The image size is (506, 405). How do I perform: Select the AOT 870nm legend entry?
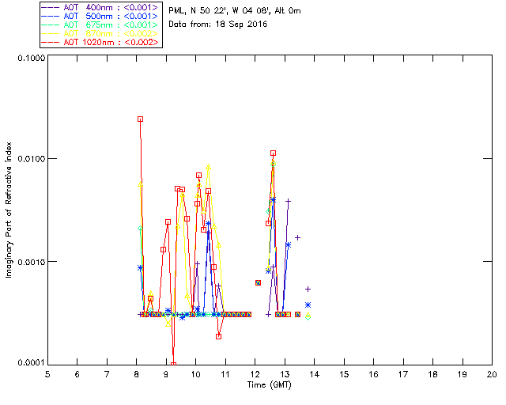pyautogui.click(x=100, y=33)
